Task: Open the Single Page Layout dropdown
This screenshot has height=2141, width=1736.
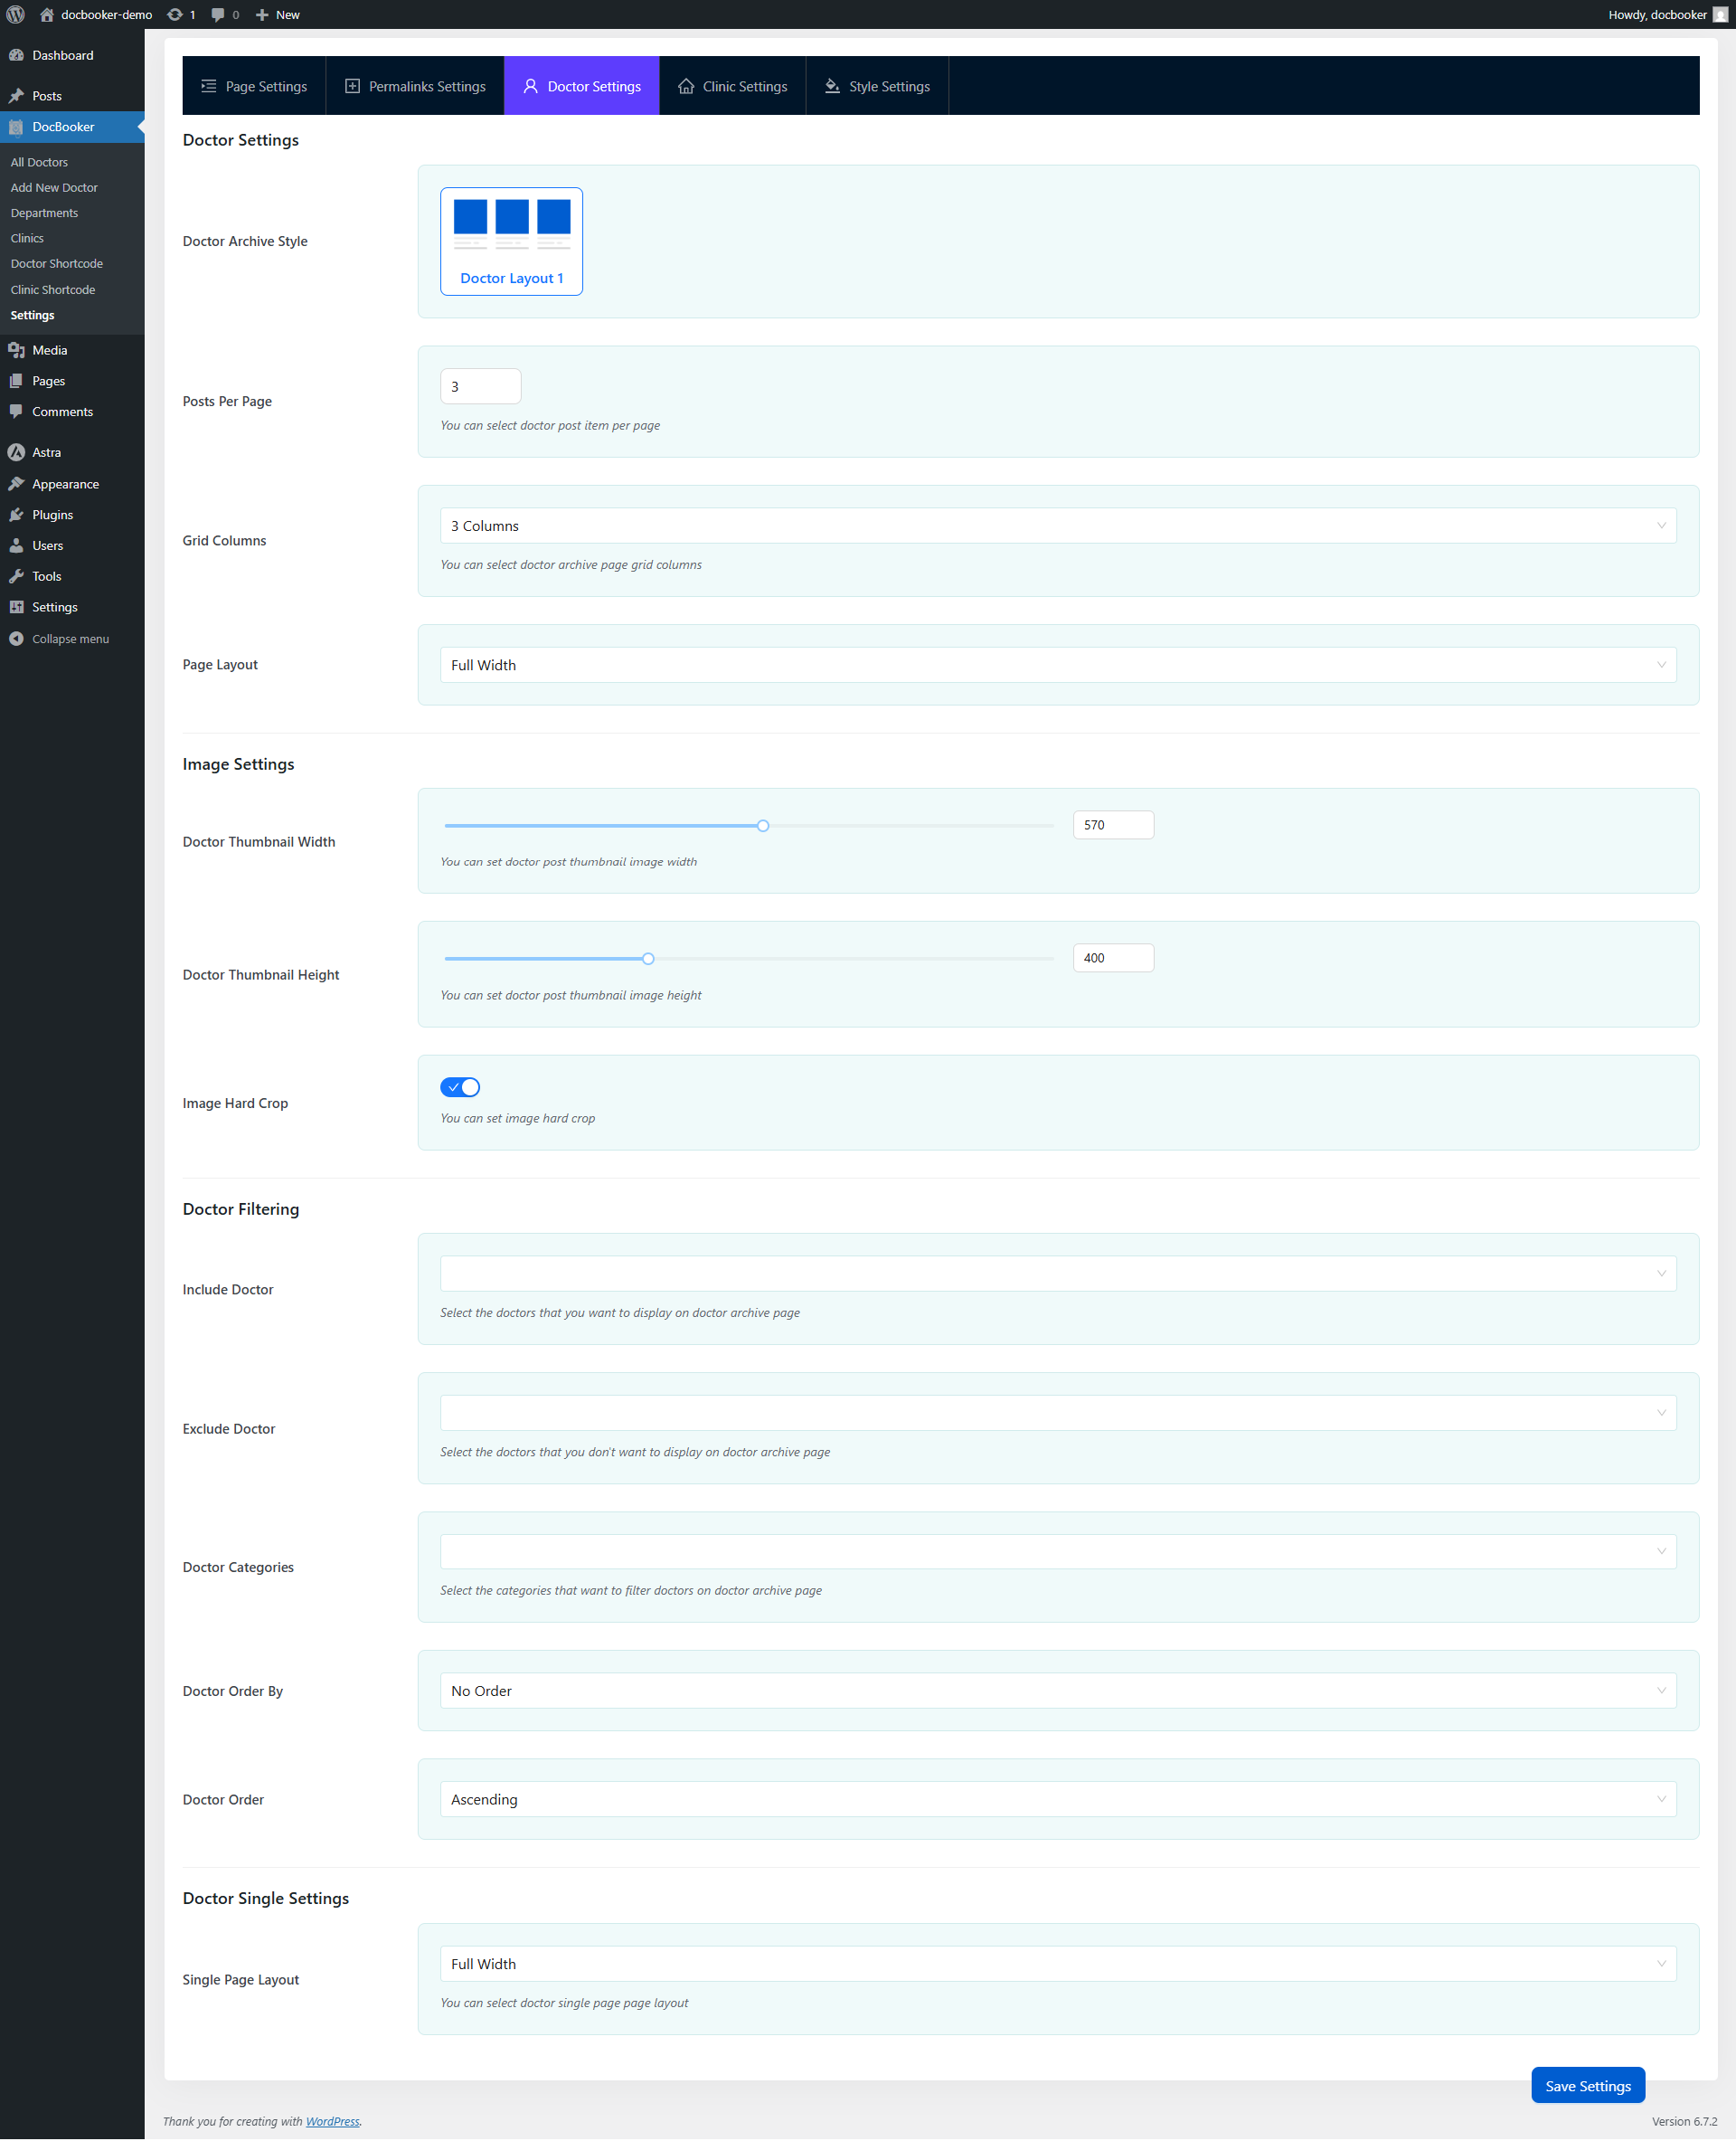Action: [x=1058, y=1964]
